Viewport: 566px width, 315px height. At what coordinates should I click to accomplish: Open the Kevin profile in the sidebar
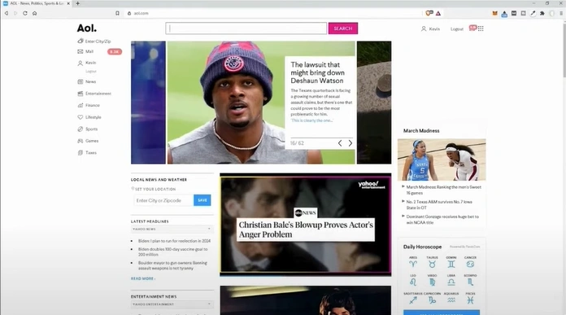[x=90, y=63]
